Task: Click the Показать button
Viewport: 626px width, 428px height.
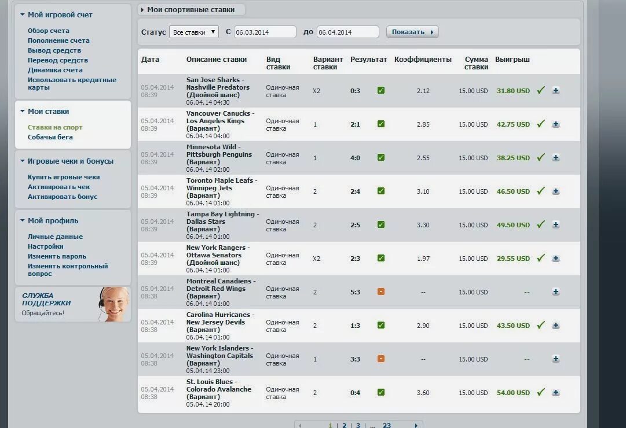Action: coord(412,32)
